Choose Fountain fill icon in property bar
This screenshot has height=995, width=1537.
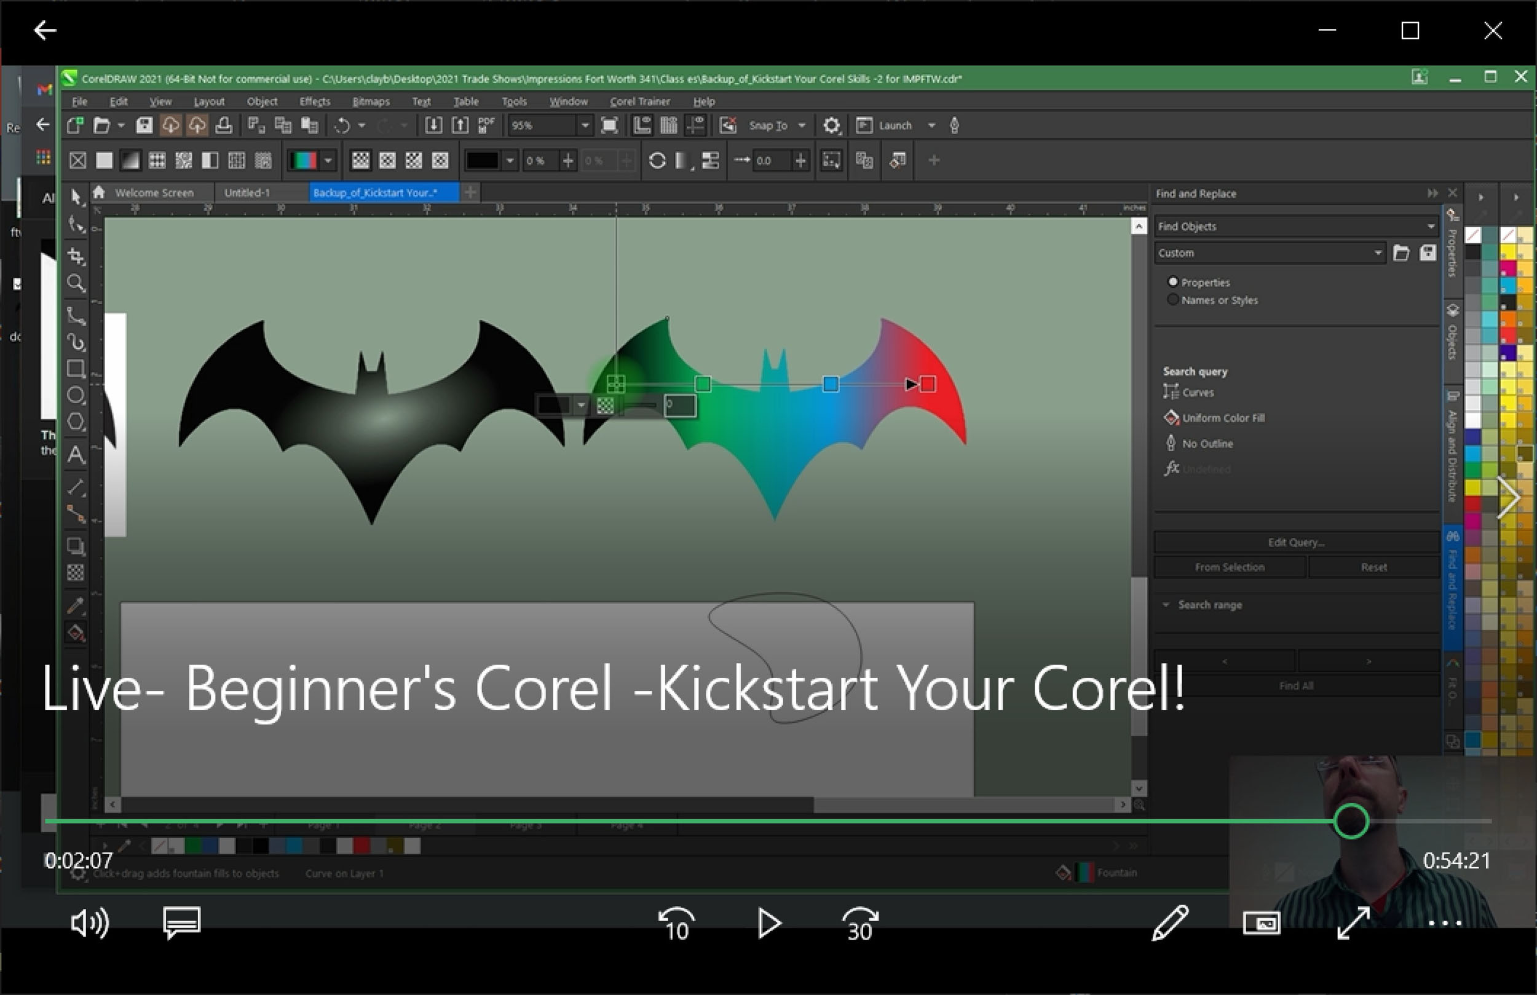pyautogui.click(x=130, y=160)
